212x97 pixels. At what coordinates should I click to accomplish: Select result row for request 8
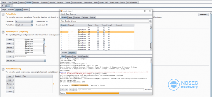click(97, 45)
